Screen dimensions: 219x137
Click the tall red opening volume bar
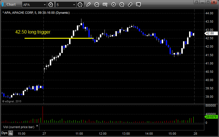coord(43,114)
